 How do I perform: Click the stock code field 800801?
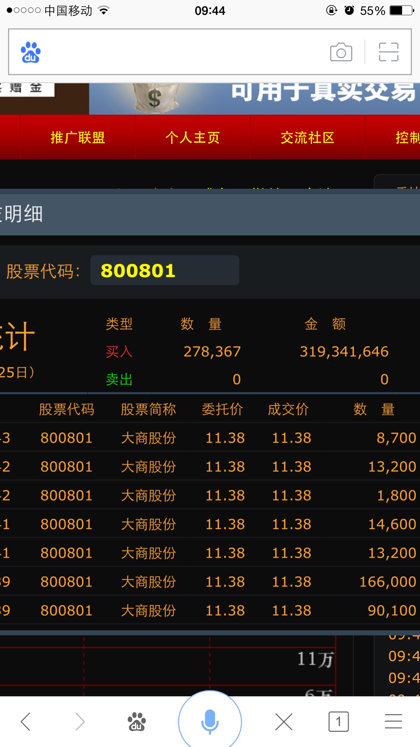click(165, 271)
